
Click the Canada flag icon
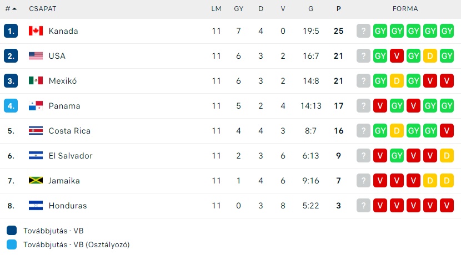pyautogui.click(x=36, y=31)
